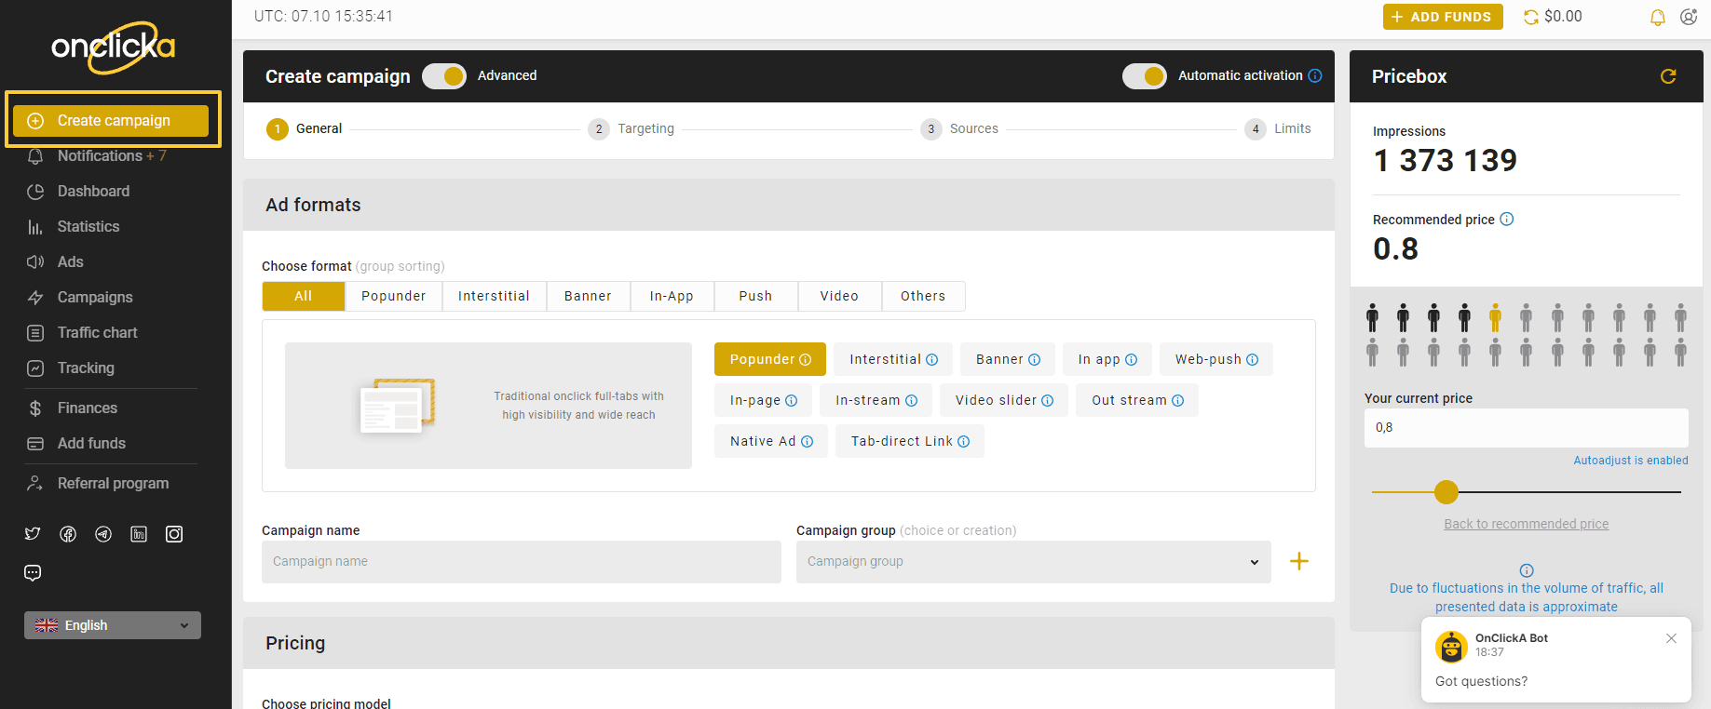The width and height of the screenshot is (1711, 709).
Task: Open the Telegram social link icon
Action: (103, 534)
